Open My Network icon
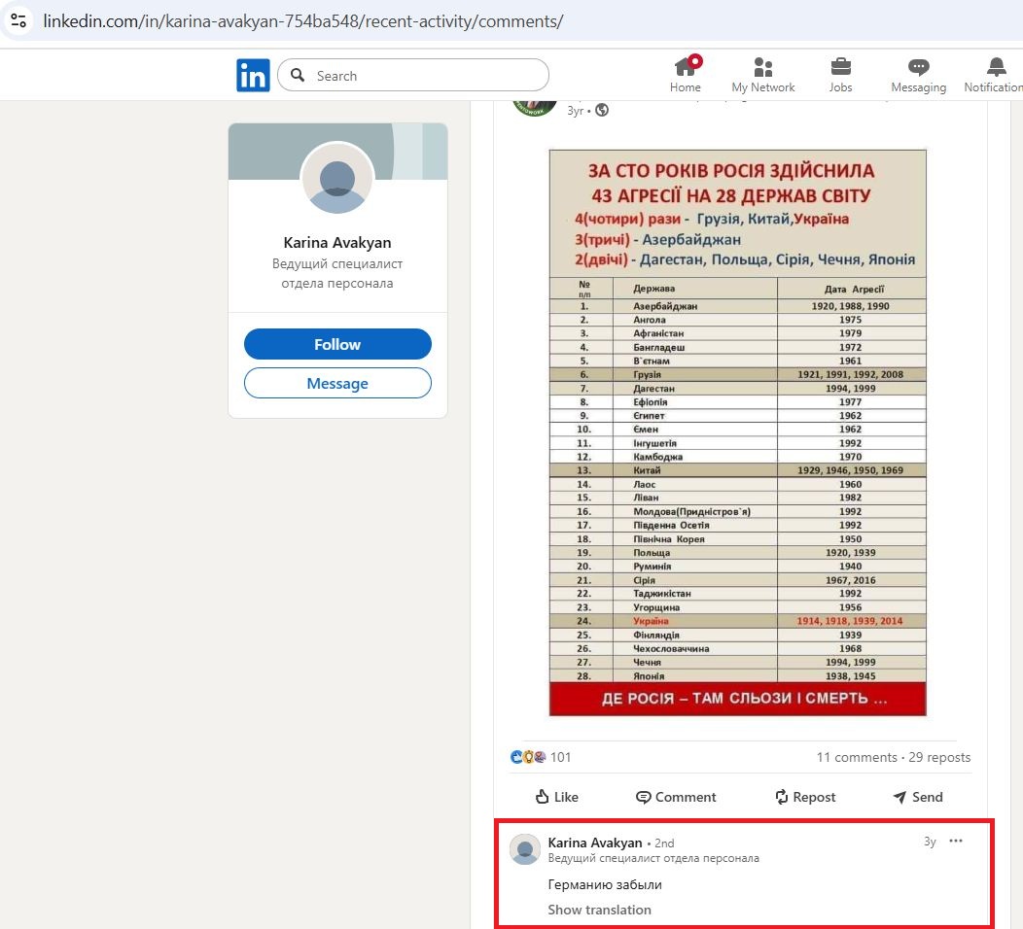1023x929 pixels. coord(763,68)
